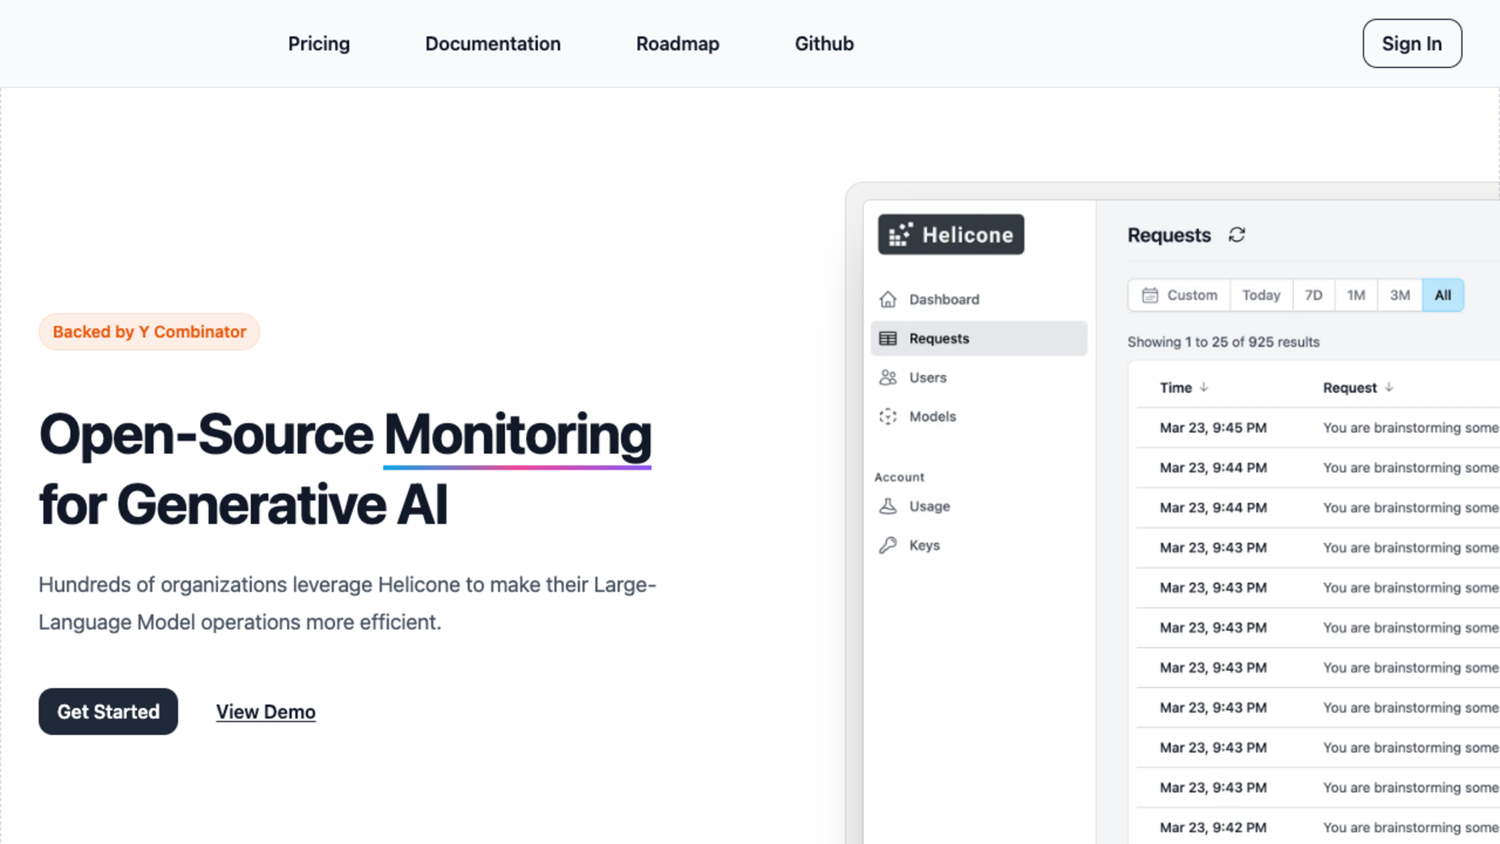Screen dimensions: 1500x844
Task: Click the Mar 23, 9:45 PM row
Action: click(x=1318, y=428)
